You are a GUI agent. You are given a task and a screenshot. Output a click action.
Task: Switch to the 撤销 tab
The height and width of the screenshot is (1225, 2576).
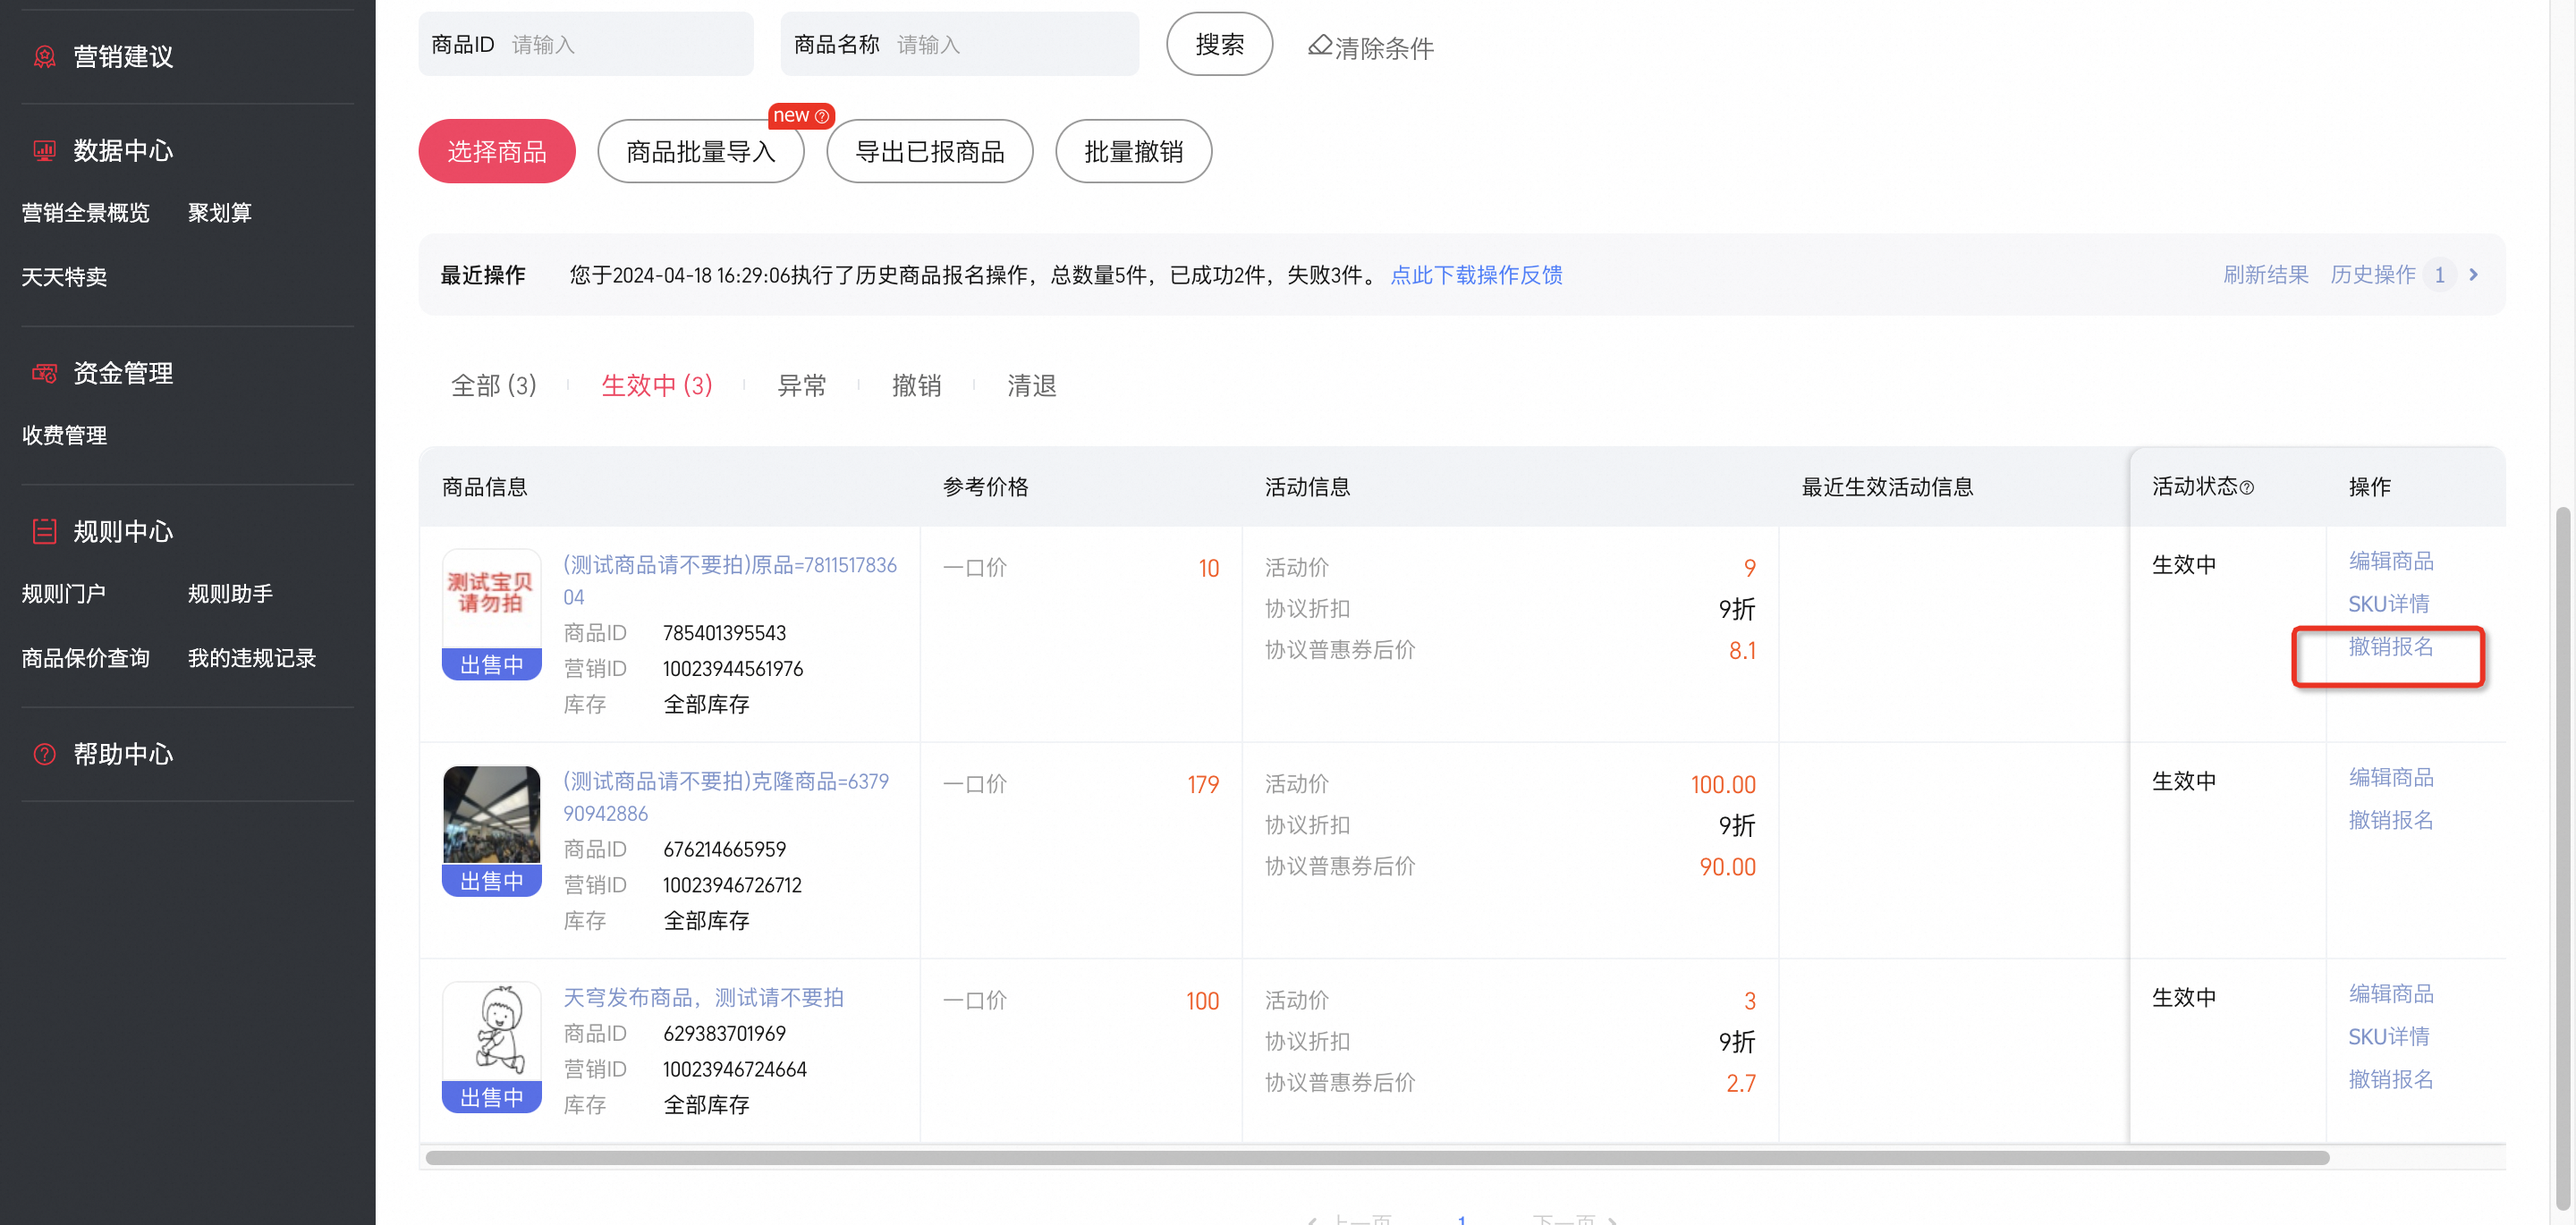(x=917, y=386)
